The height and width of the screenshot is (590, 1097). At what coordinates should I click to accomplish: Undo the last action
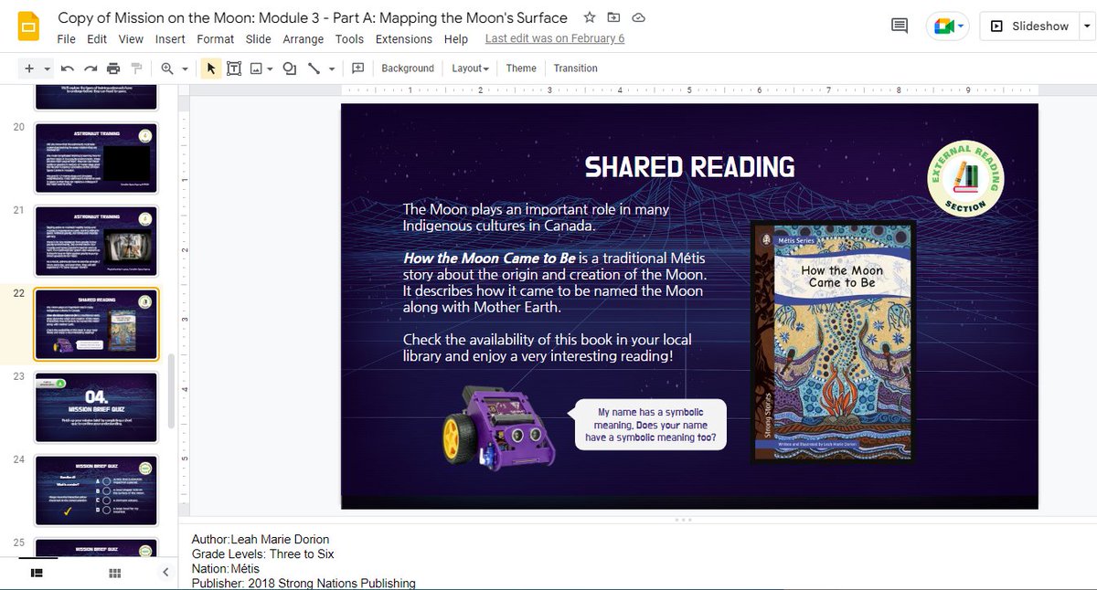coord(68,68)
